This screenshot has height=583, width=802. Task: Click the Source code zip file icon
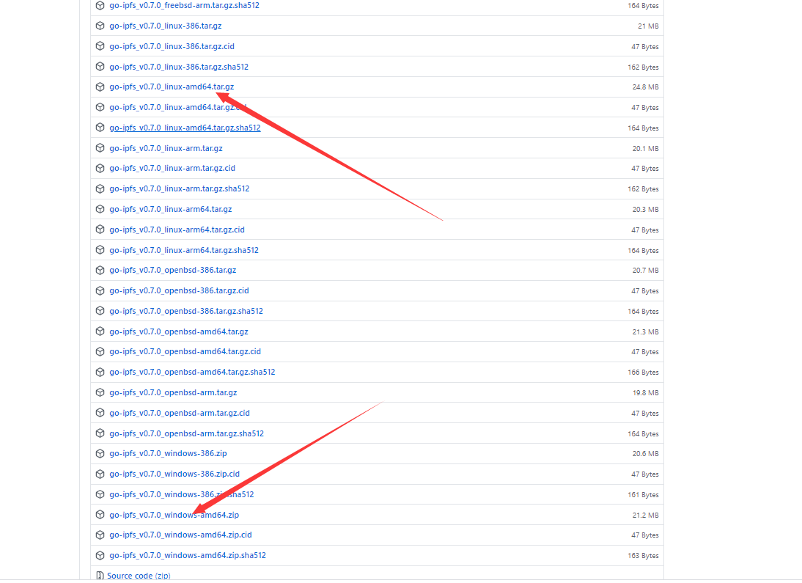pyautogui.click(x=100, y=576)
